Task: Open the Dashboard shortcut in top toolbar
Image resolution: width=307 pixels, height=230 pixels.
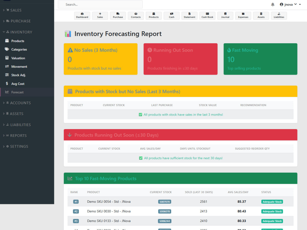Action: pyautogui.click(x=82, y=15)
